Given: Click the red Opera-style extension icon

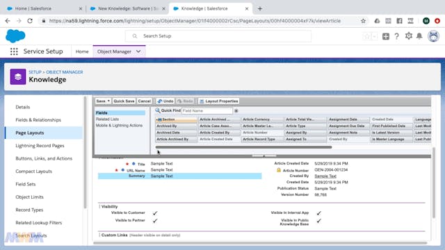Looking at the screenshot, I should (x=437, y=21).
